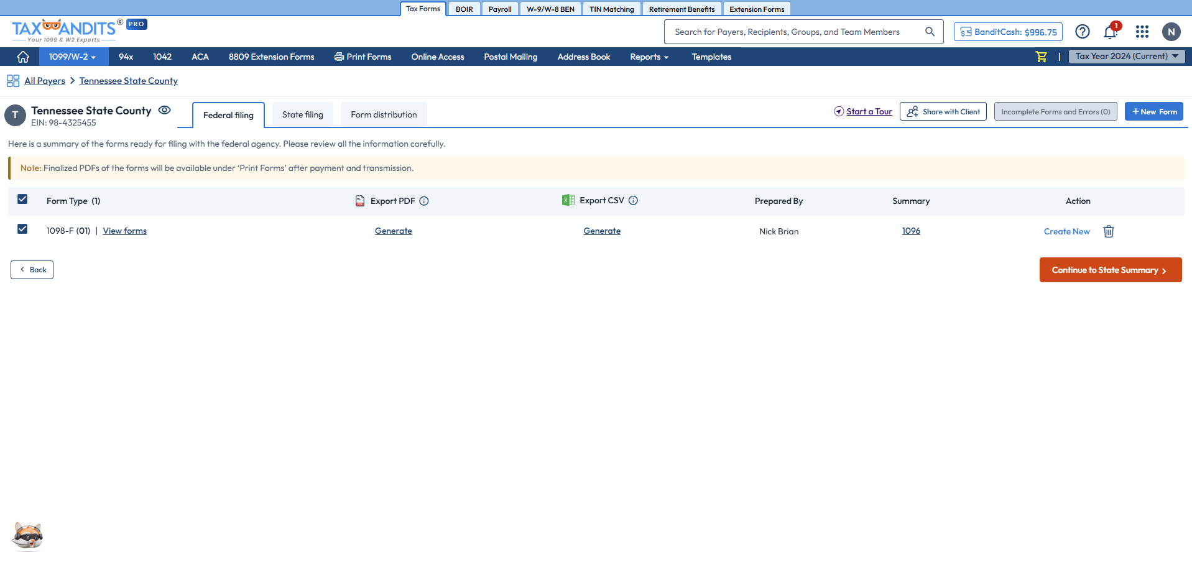
Task: Click the New Form button
Action: (x=1154, y=111)
